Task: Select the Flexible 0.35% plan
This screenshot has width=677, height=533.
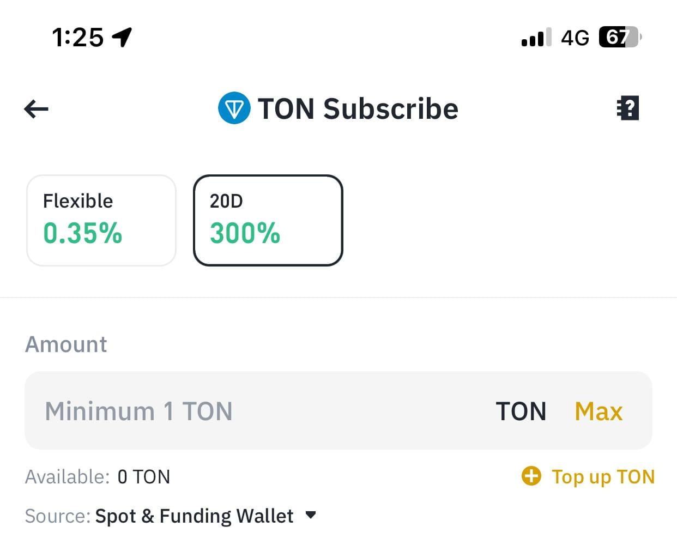Action: [101, 220]
